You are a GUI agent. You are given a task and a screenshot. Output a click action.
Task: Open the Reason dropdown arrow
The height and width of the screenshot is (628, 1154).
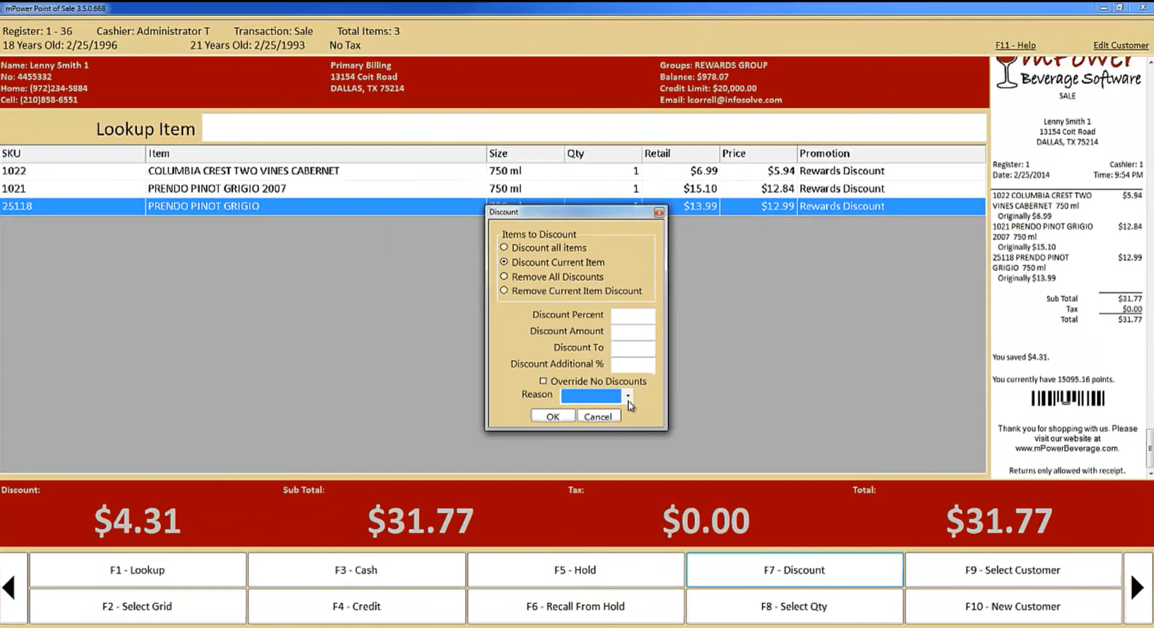coord(628,396)
